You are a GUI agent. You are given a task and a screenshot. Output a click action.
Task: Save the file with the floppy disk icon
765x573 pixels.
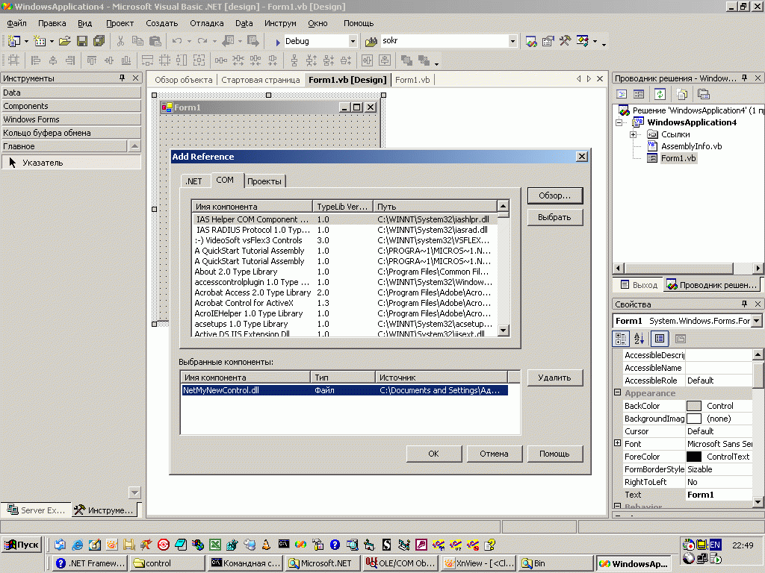coord(82,42)
